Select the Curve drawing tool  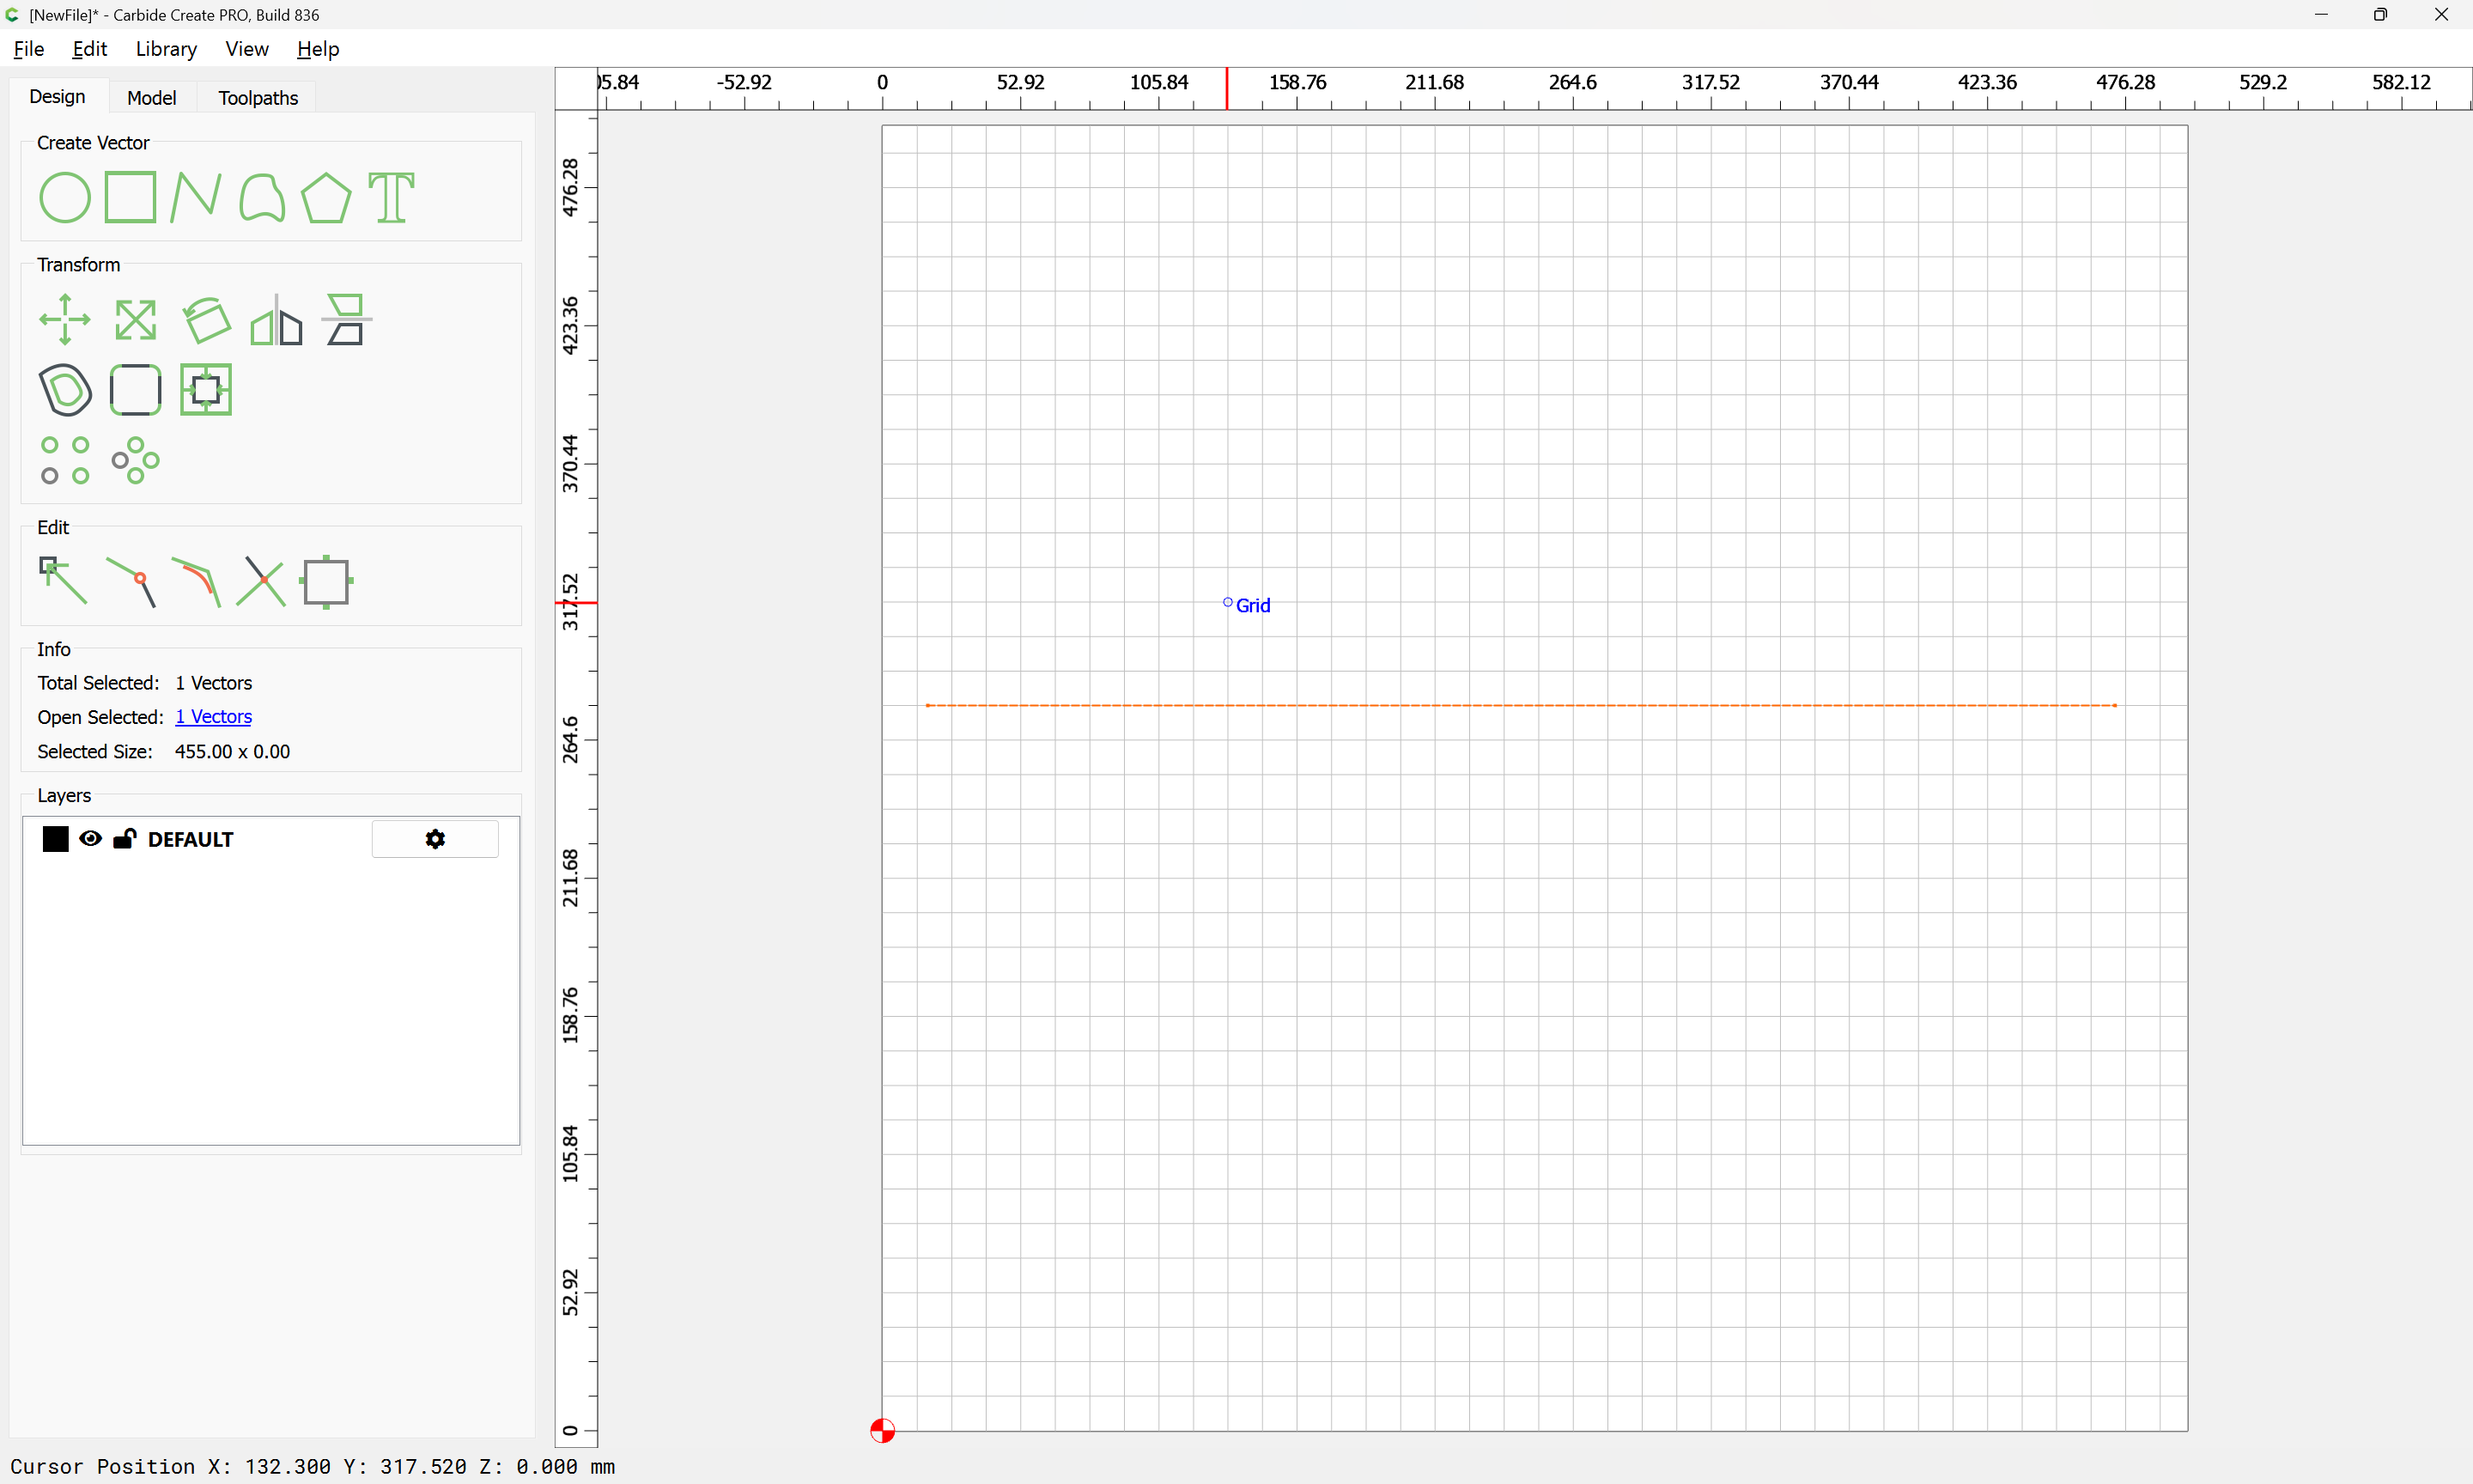click(x=261, y=197)
